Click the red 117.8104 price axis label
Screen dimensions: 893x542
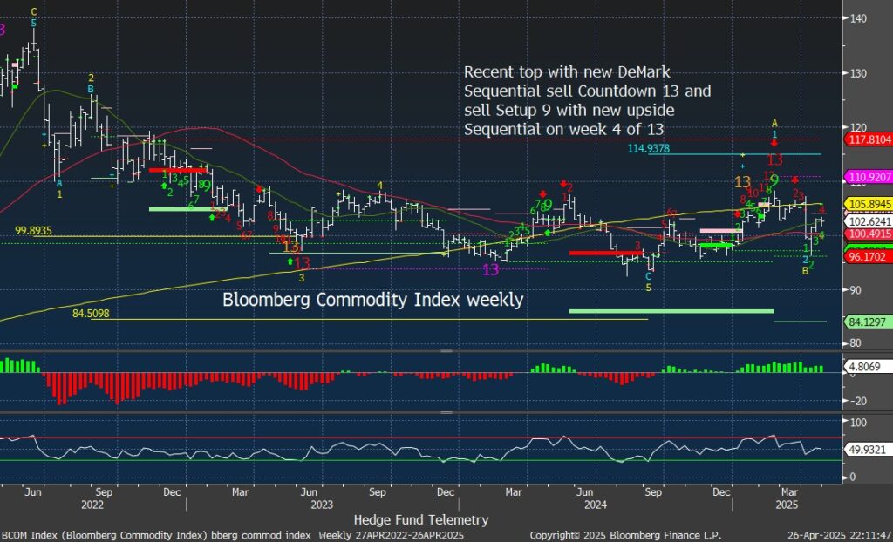(870, 139)
